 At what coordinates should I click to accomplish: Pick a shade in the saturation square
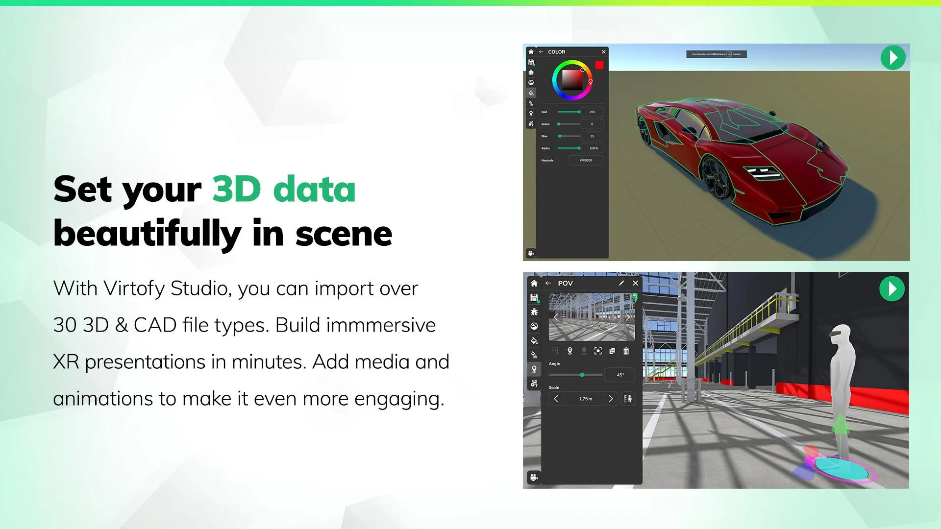(571, 80)
